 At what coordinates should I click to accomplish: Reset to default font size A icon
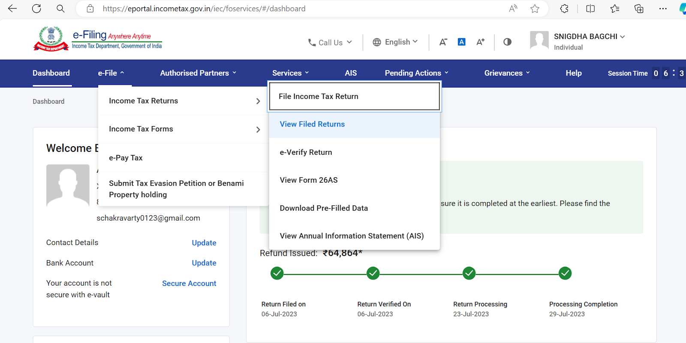click(462, 42)
